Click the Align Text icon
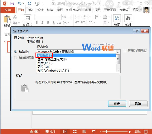Viewport: 152px width, 134px height. point(105,23)
